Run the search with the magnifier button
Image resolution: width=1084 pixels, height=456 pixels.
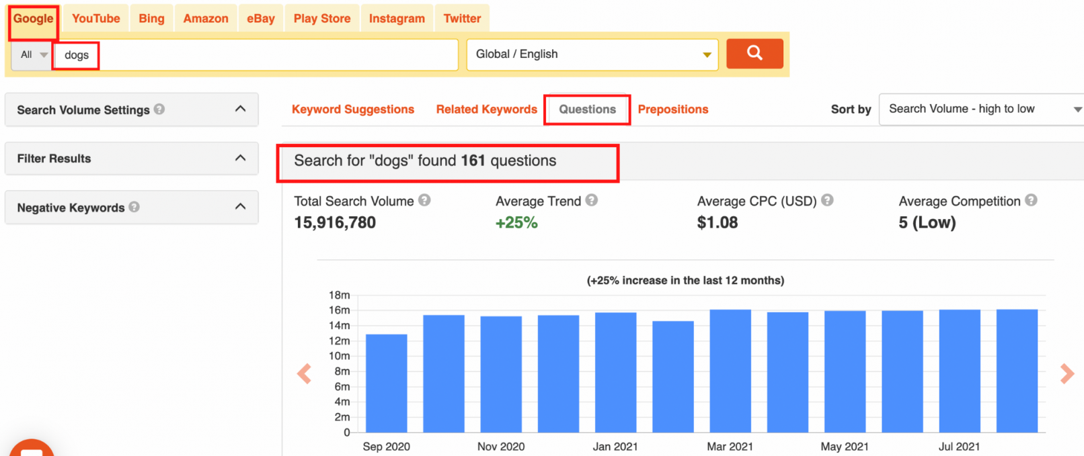click(x=754, y=54)
